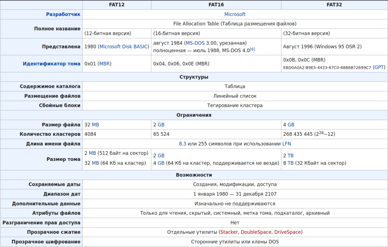
Task: Select the Количество кластеров row header
Action: click(41, 134)
